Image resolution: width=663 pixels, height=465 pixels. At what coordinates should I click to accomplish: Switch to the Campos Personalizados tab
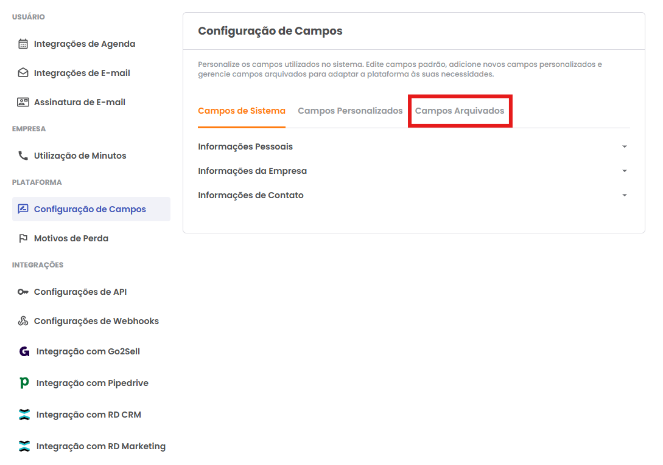350,111
